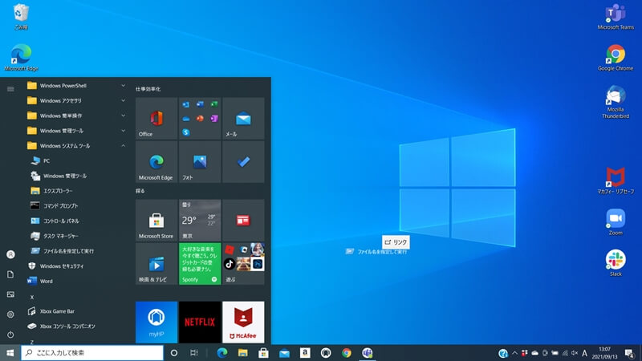Open the Recycle Bin desktop icon

(21, 16)
